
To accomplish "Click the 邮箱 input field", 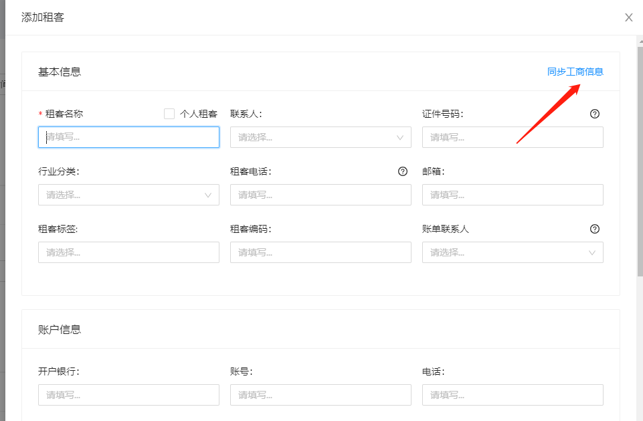I will [x=512, y=195].
